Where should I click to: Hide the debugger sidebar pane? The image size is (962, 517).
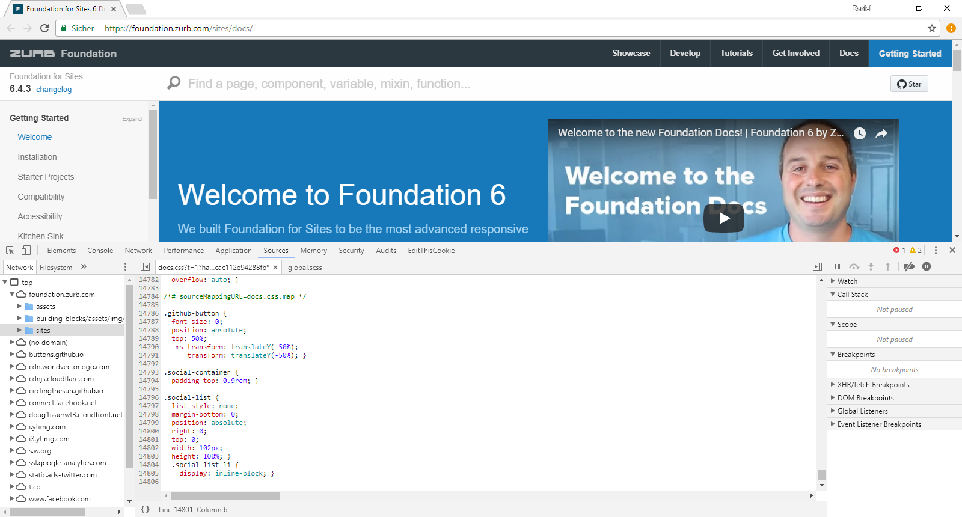click(817, 267)
